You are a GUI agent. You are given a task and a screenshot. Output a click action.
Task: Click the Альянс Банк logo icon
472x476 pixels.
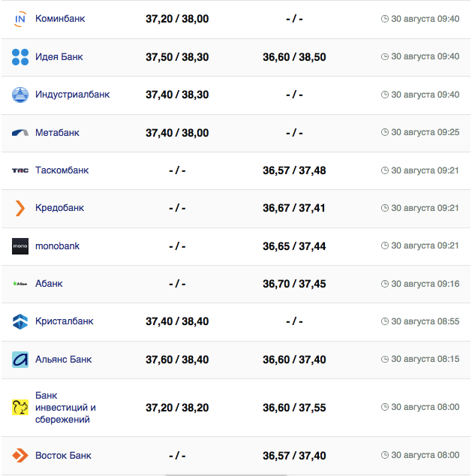20,360
